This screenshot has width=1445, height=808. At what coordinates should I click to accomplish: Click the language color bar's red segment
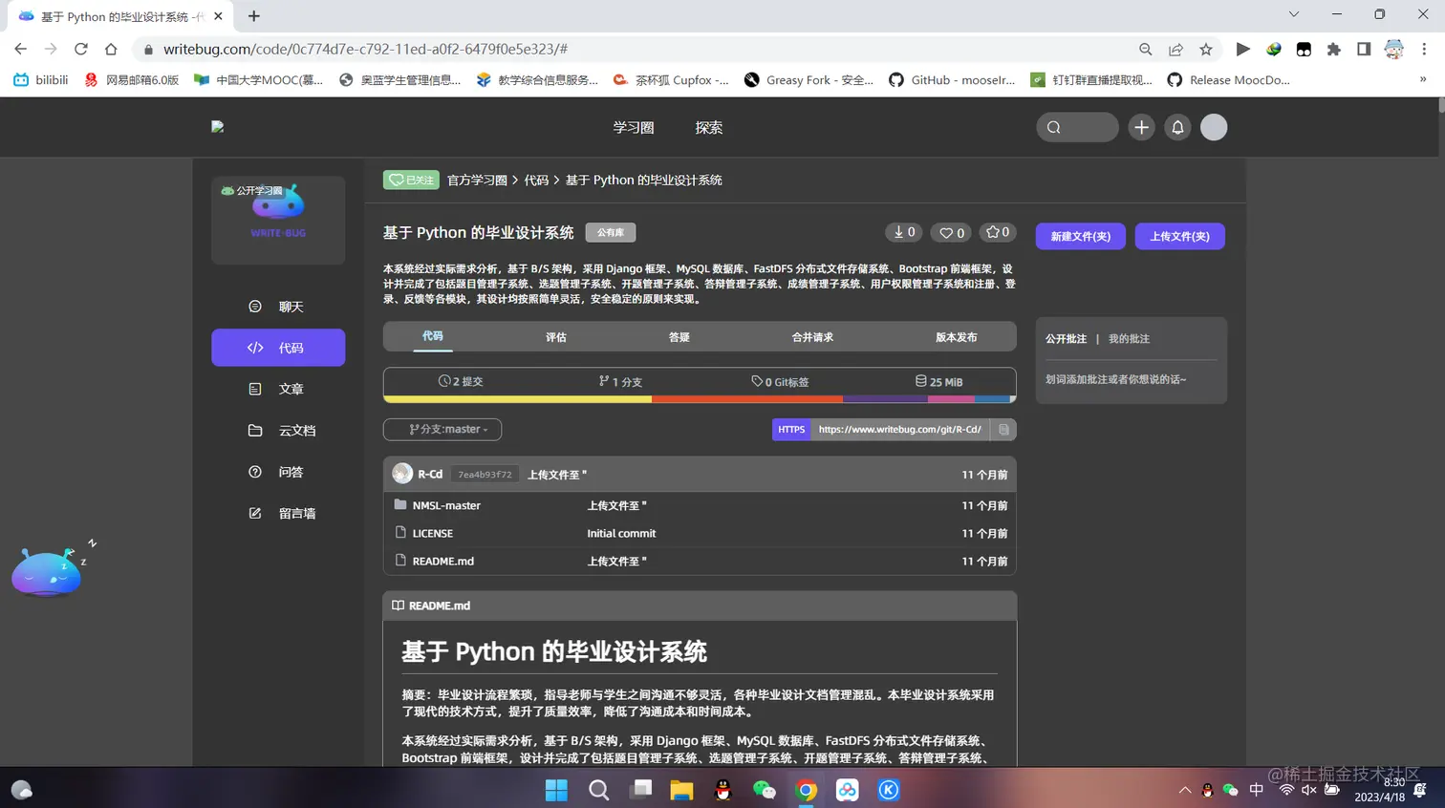coord(746,399)
